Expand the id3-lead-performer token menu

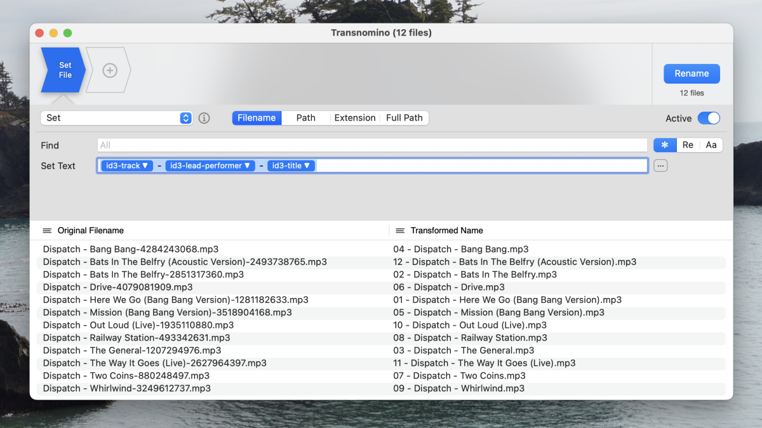pyautogui.click(x=210, y=166)
